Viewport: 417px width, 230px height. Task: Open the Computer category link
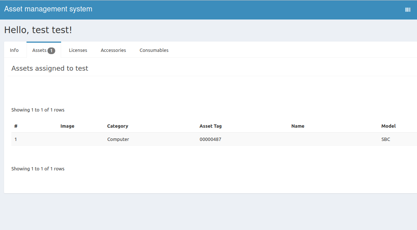click(118, 139)
